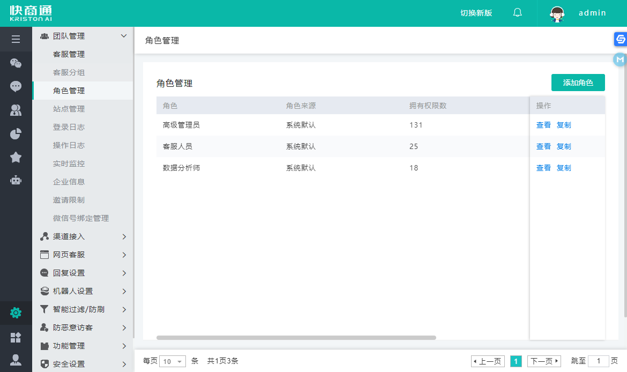The height and width of the screenshot is (372, 627).
Task: Click 查看 for 高级管理员 role
Action: [x=543, y=125]
